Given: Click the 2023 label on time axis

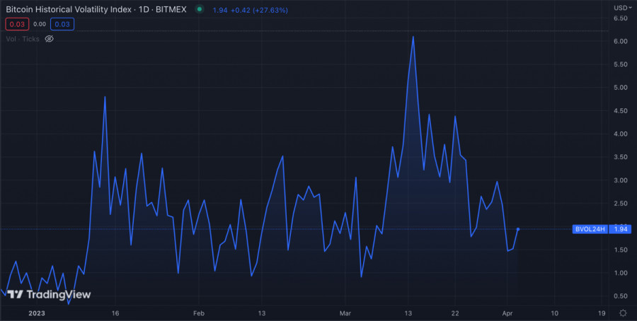Looking at the screenshot, I should (x=35, y=313).
